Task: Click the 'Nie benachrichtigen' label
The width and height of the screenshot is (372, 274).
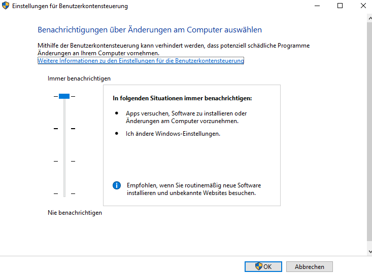Action: point(75,213)
